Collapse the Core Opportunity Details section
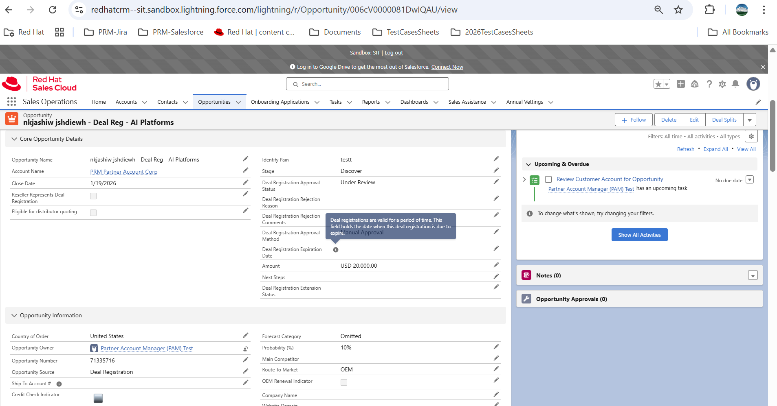Image resolution: width=777 pixels, height=406 pixels. (15, 139)
